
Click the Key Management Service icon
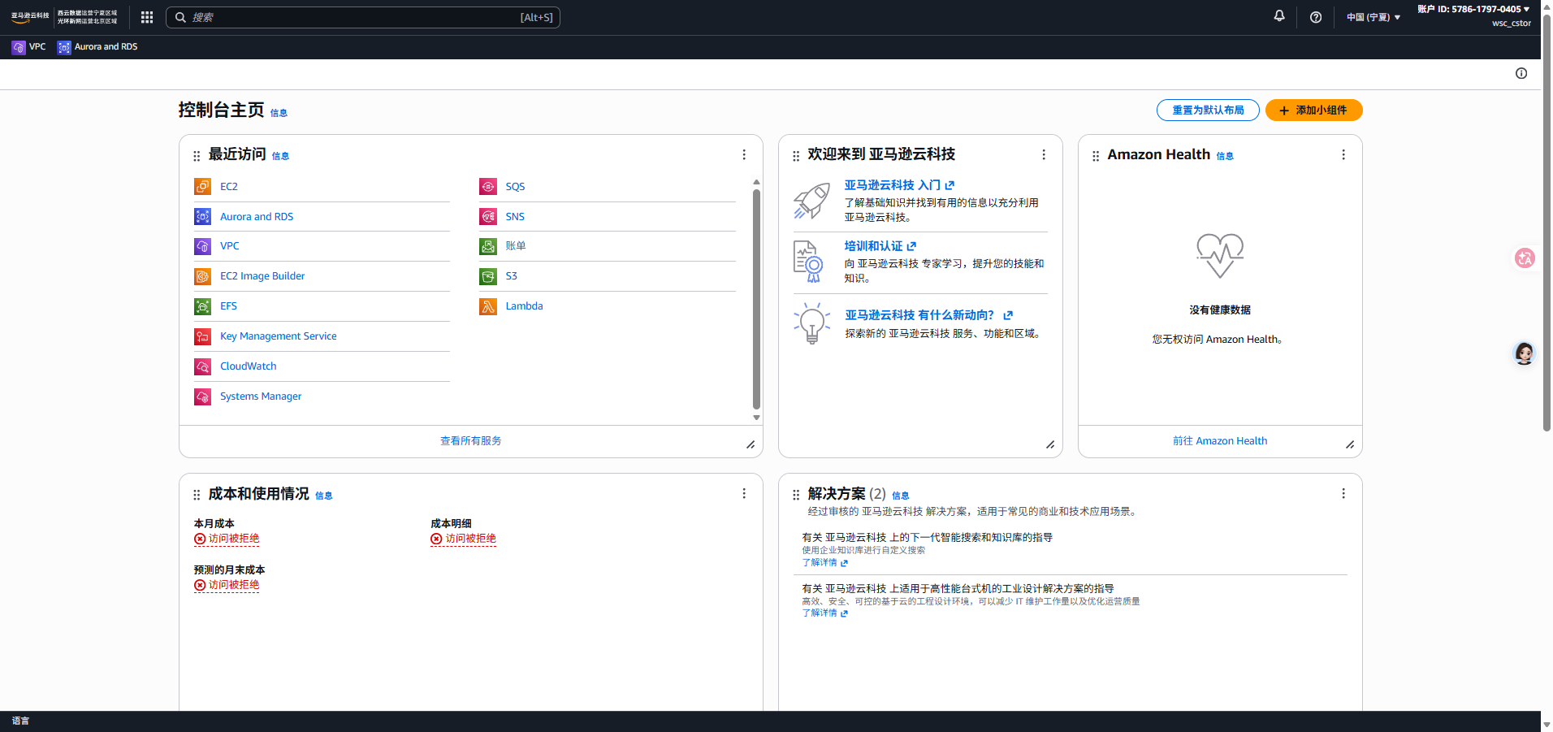point(202,336)
